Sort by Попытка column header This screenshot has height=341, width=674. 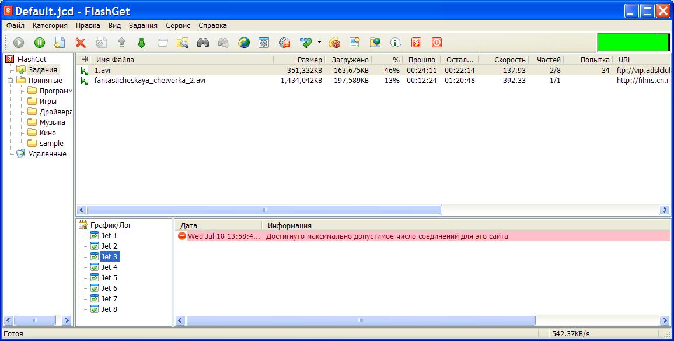(x=588, y=60)
